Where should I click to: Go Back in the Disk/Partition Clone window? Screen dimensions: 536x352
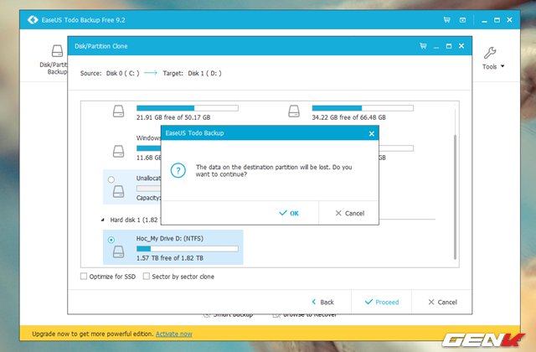[x=322, y=302]
